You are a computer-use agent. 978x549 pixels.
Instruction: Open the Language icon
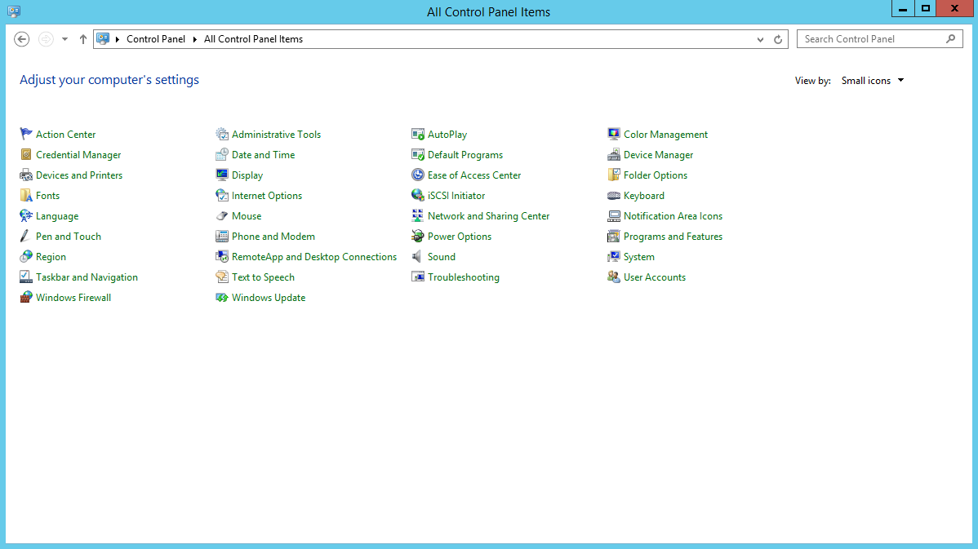tap(25, 215)
